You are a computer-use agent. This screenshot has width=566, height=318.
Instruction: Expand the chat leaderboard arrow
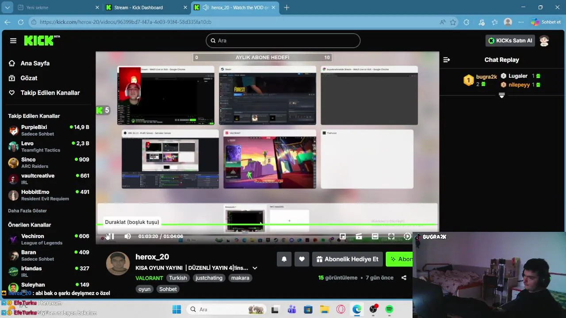point(501,95)
